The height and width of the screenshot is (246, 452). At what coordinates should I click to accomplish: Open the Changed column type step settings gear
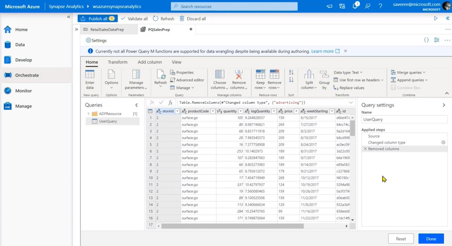click(x=443, y=143)
